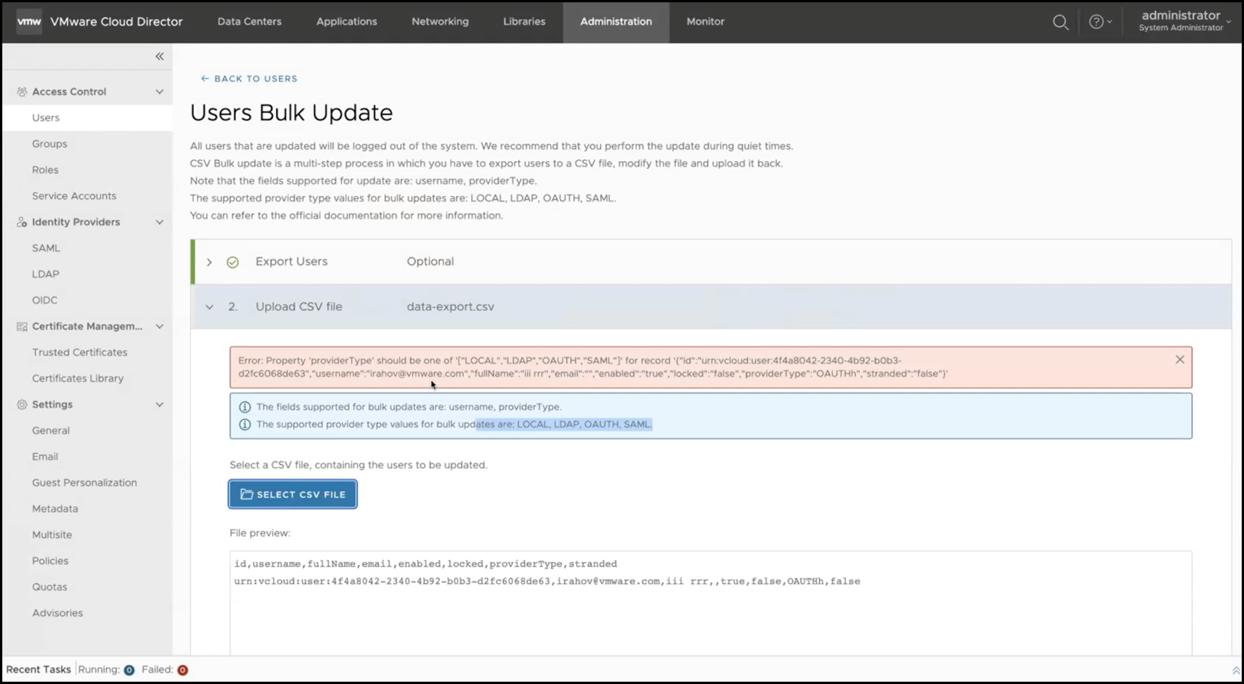Expand the Export Users step

[209, 262]
